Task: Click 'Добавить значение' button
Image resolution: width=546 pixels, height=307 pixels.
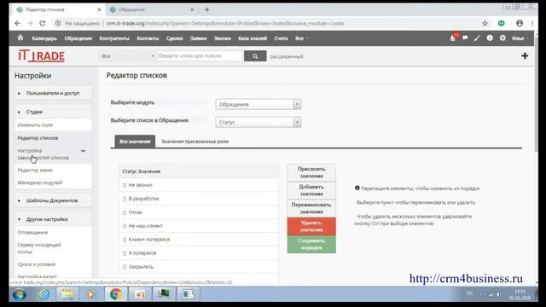Action: coord(311,190)
